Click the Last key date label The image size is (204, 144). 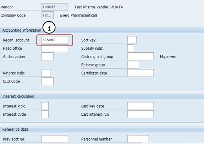point(93,106)
